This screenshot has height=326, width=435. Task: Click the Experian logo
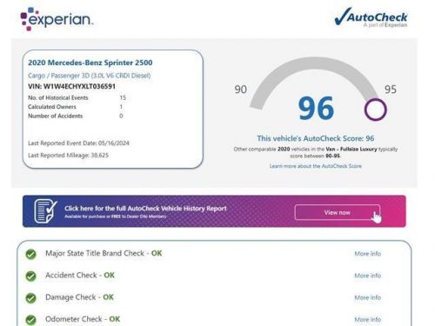(x=57, y=19)
